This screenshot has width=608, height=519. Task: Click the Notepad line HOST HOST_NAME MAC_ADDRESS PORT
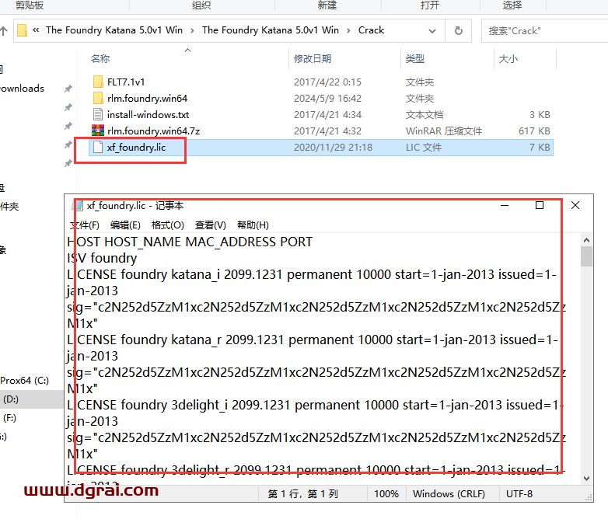coord(190,242)
